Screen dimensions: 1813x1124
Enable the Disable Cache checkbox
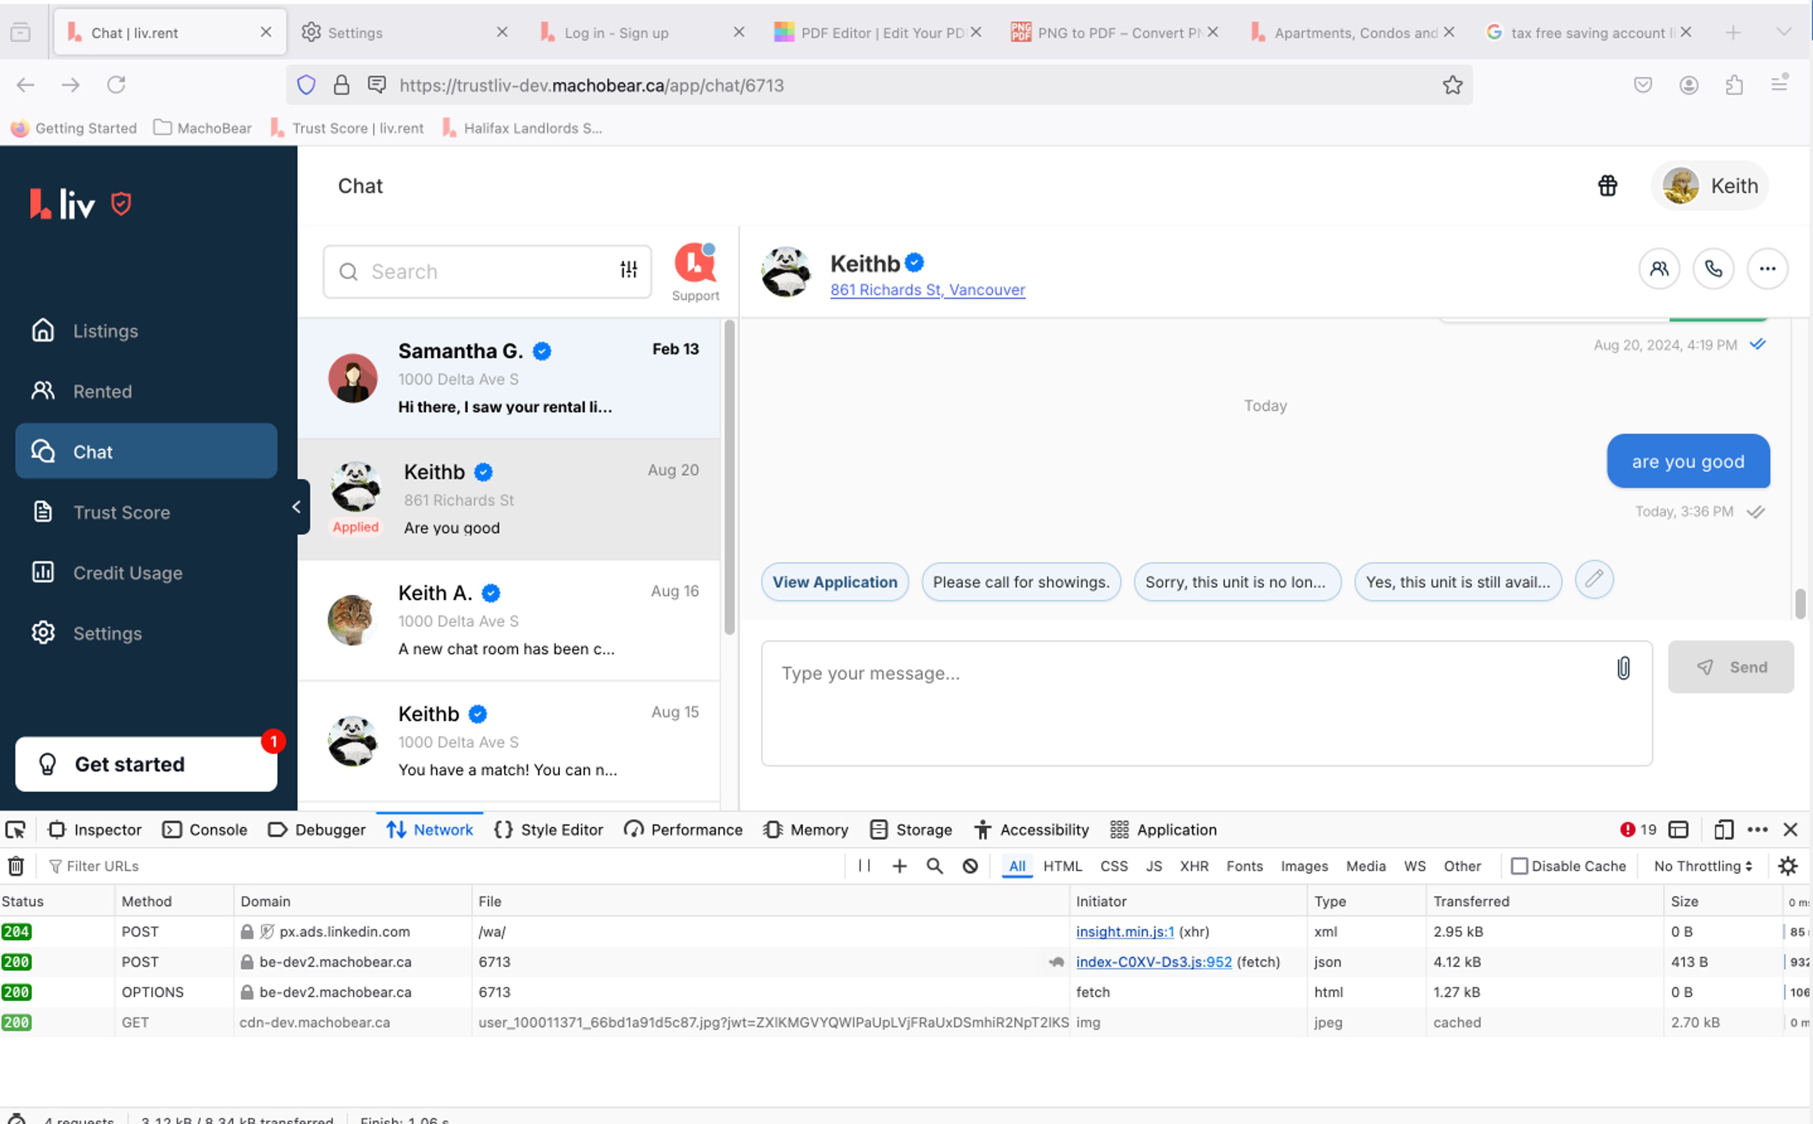1519,866
